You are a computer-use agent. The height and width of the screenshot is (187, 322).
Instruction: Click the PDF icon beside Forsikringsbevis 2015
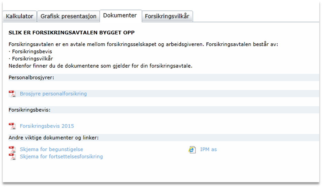12,126
